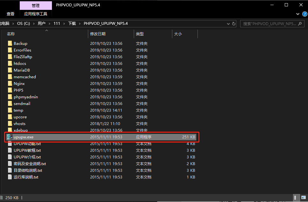The width and height of the screenshot is (308, 202).
Task: Select the file name 运行库说明.txt
Action: click(26, 177)
